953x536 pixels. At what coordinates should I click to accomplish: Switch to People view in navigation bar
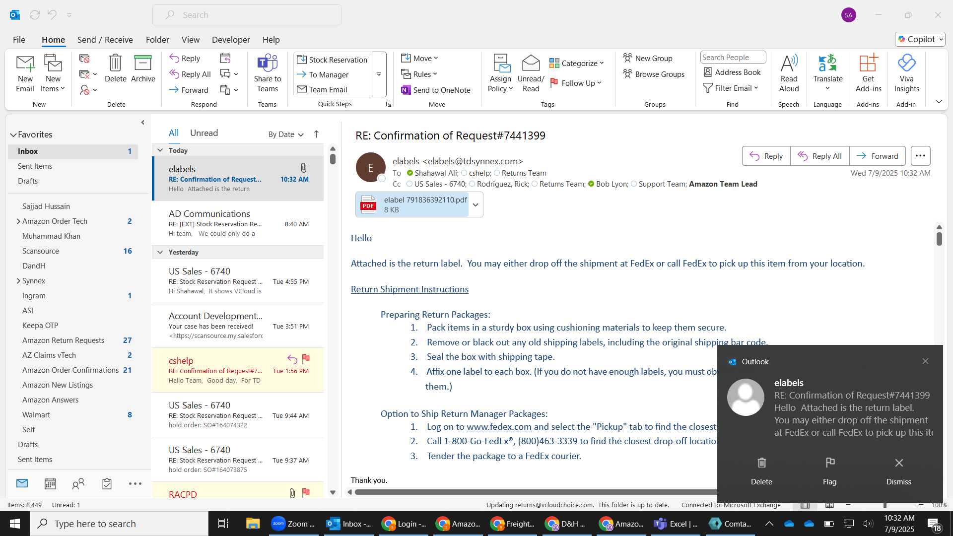tap(78, 483)
